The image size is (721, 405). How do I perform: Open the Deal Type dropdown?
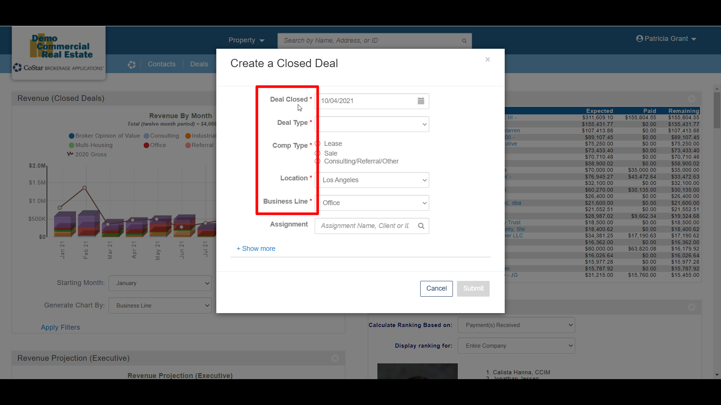tap(372, 124)
